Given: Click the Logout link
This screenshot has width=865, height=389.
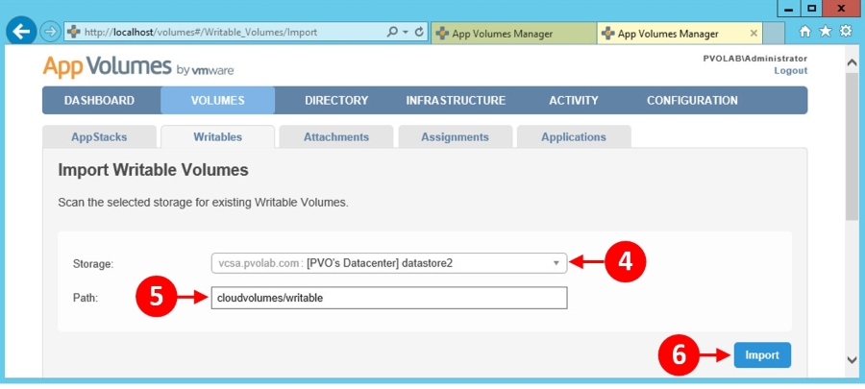Looking at the screenshot, I should (791, 70).
